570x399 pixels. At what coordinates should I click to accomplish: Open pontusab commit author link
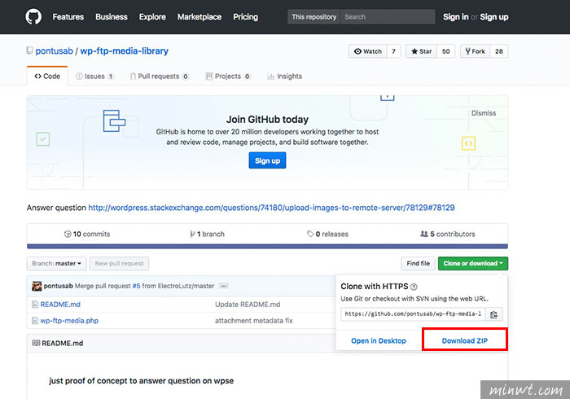58,286
